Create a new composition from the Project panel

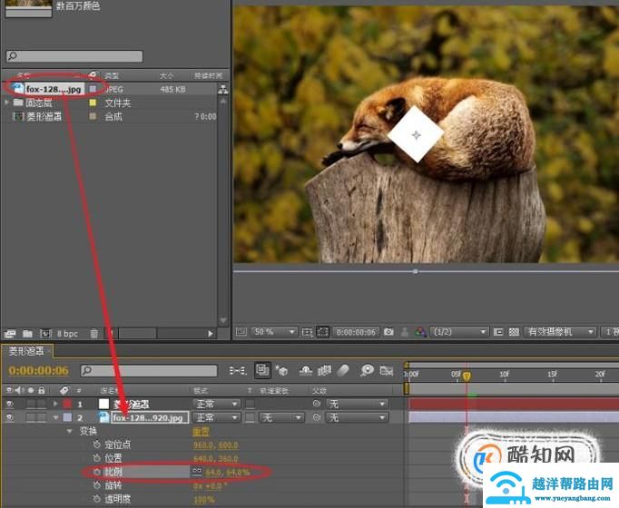tap(45, 334)
